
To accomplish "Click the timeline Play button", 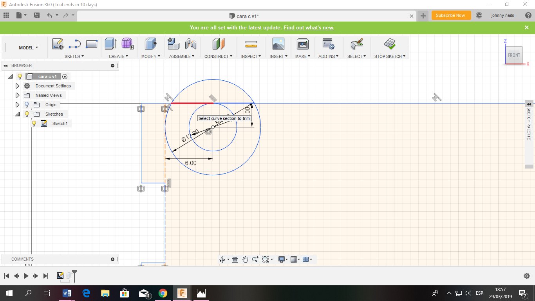I will 26,276.
